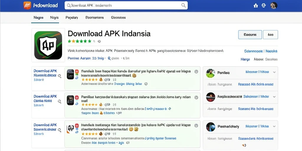Screen dimensions: 302x151
Task: Click the red badge icon in the 'Bamilain' card
Action: click(x=77, y=125)
